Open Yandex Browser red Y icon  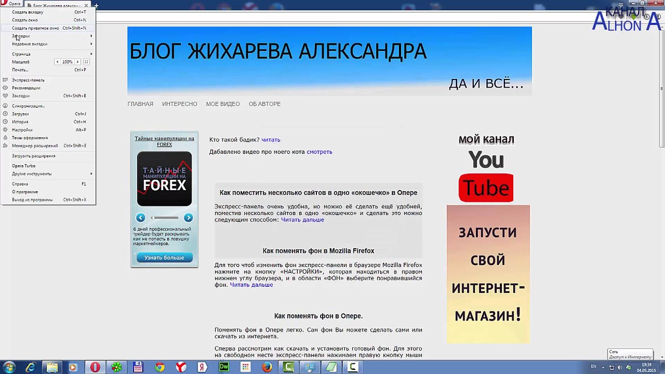[x=181, y=367]
